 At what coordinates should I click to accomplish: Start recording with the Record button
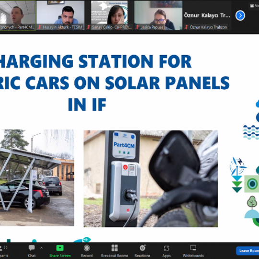coord(87,251)
